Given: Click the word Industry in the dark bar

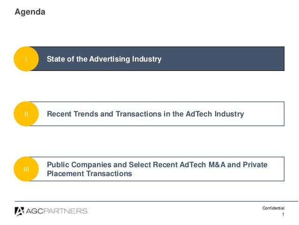Looking at the screenshot, I should click(x=147, y=59).
